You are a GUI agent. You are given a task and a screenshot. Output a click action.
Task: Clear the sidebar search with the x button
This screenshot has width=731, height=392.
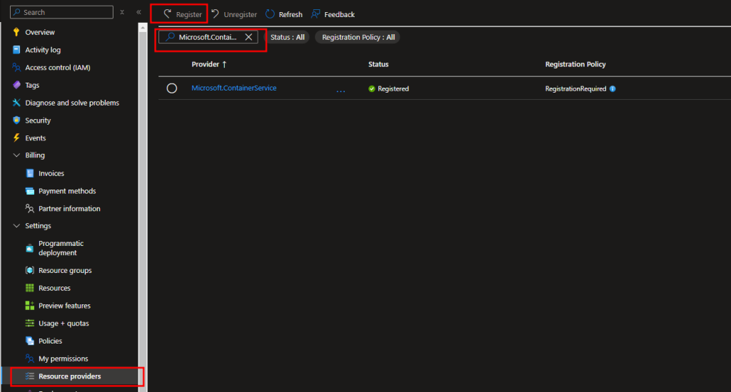[122, 12]
